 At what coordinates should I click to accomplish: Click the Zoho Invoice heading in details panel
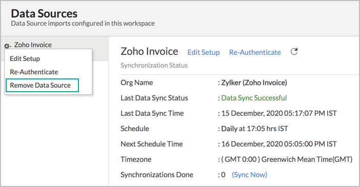(149, 51)
